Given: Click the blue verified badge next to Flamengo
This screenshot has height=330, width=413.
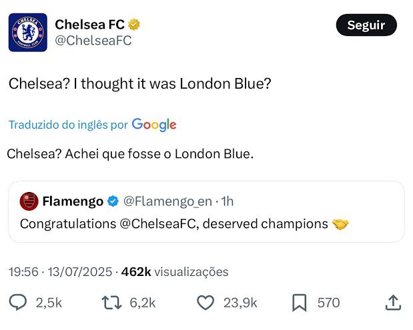Looking at the screenshot, I should 113,201.
